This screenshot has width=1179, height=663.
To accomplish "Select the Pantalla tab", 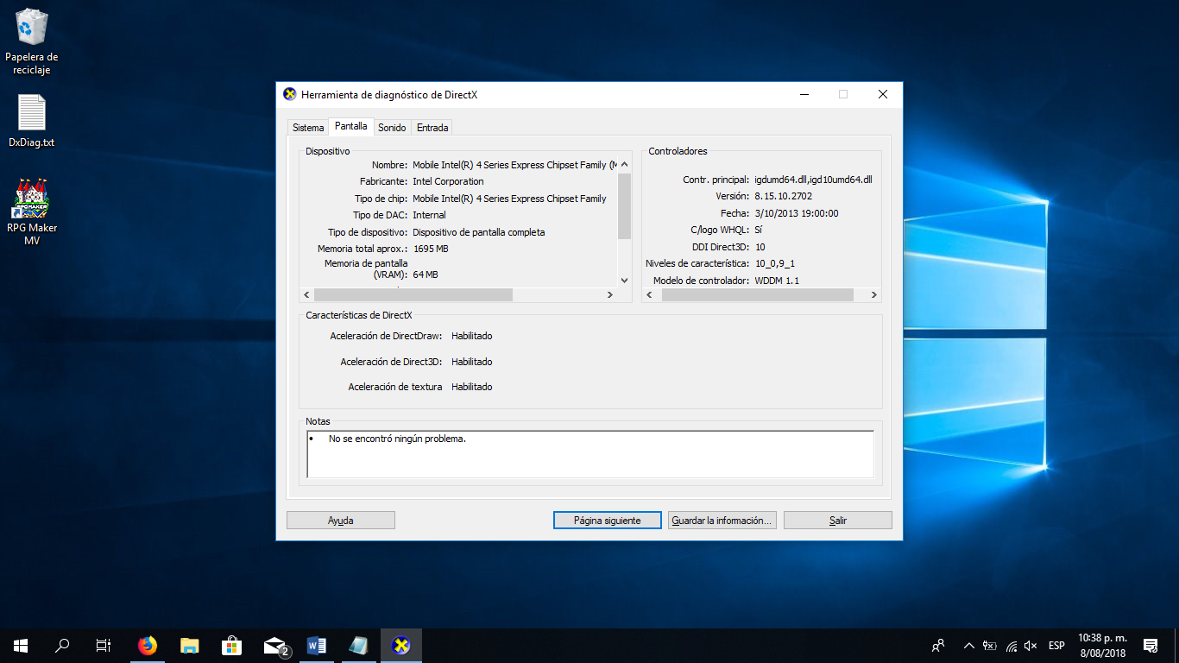I will (x=351, y=126).
